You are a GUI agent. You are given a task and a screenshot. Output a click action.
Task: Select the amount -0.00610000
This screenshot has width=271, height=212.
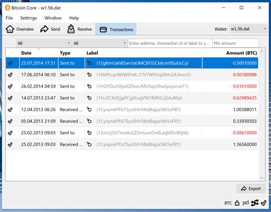(x=244, y=133)
